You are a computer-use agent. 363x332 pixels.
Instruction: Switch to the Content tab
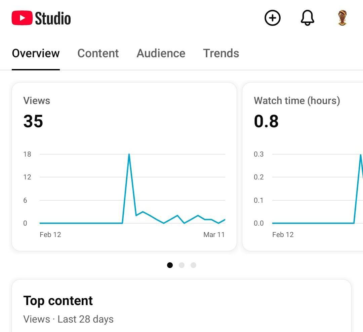point(98,53)
